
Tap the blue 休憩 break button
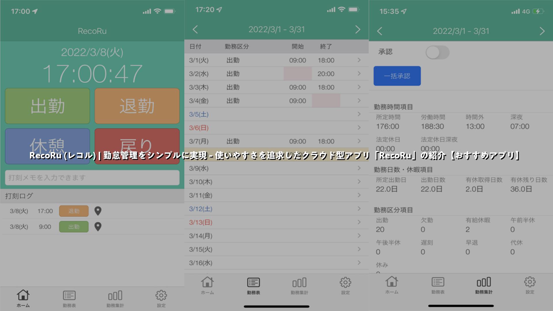[x=48, y=146]
